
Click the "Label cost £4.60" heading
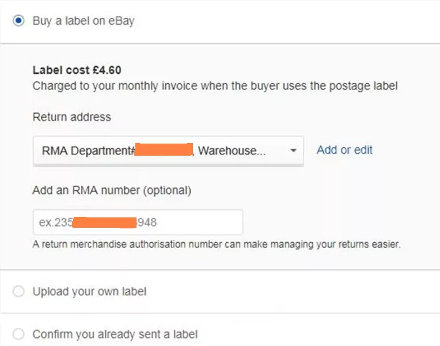[77, 70]
